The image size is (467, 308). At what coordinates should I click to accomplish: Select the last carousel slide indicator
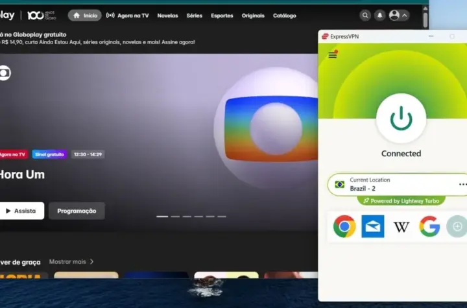click(x=222, y=217)
